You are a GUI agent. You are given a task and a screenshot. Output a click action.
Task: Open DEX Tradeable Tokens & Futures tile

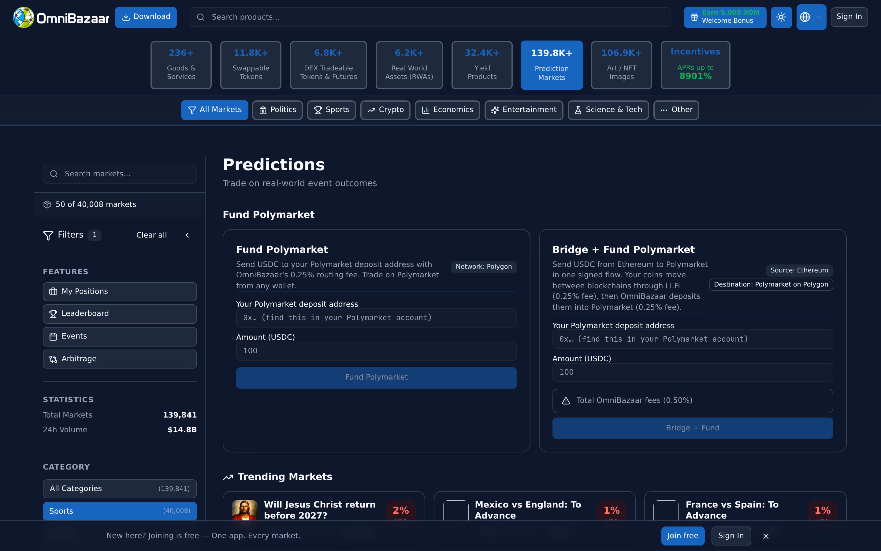point(328,65)
